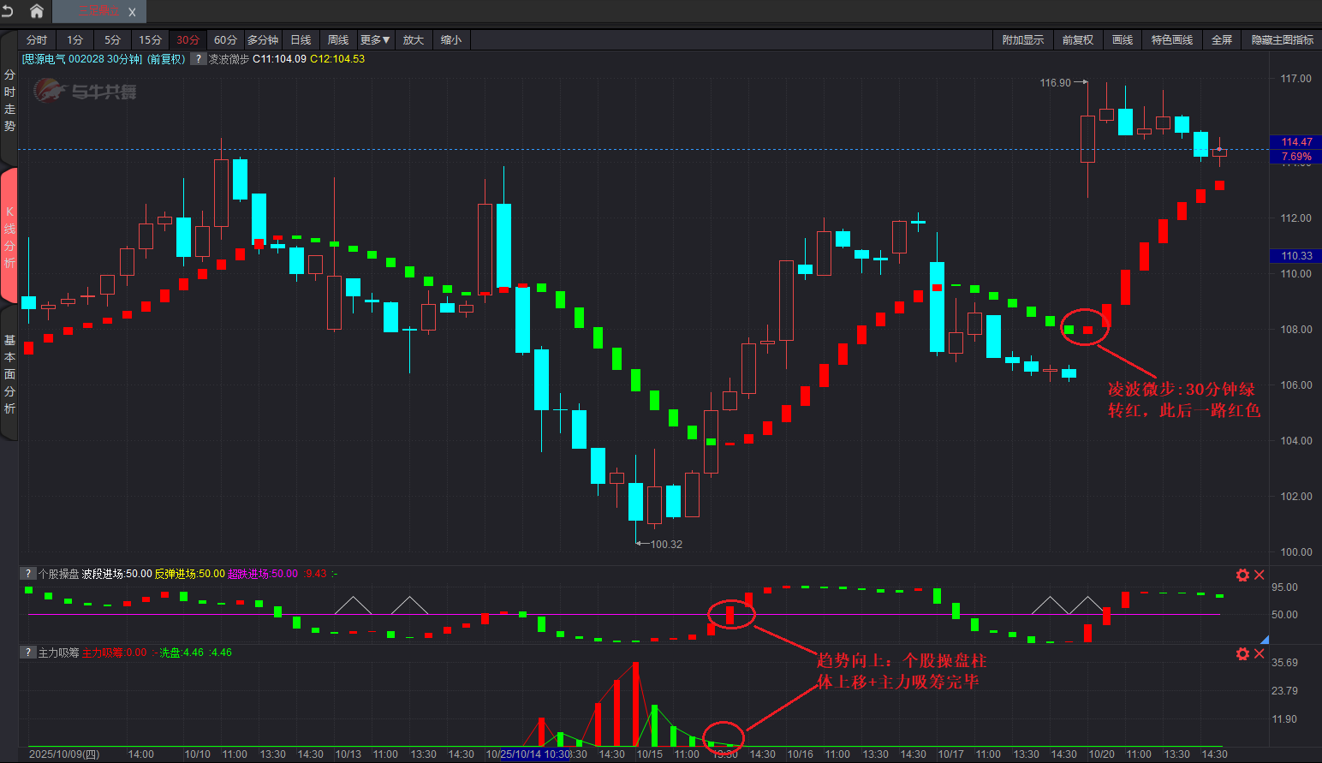1322x763 pixels.
Task: Go to the home page icon
Action: point(36,11)
